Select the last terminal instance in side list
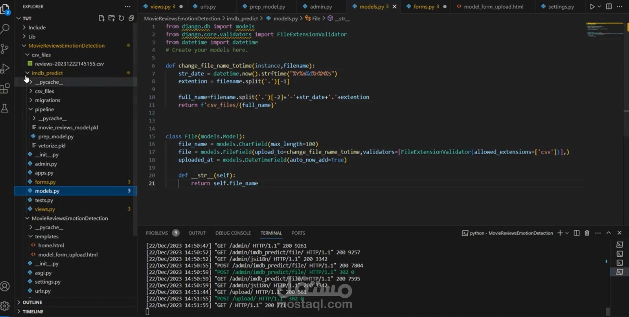This screenshot has width=629, height=317. (x=620, y=272)
